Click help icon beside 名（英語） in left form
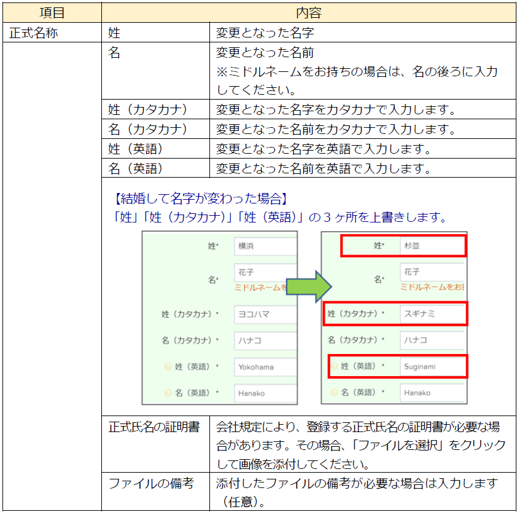Viewport: 517px width, 512px height. [168, 393]
